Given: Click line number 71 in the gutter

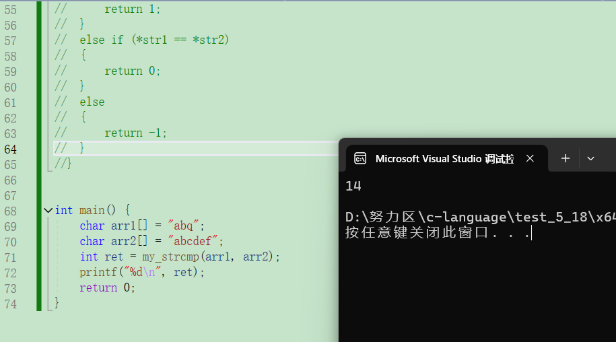Looking at the screenshot, I should [11, 258].
